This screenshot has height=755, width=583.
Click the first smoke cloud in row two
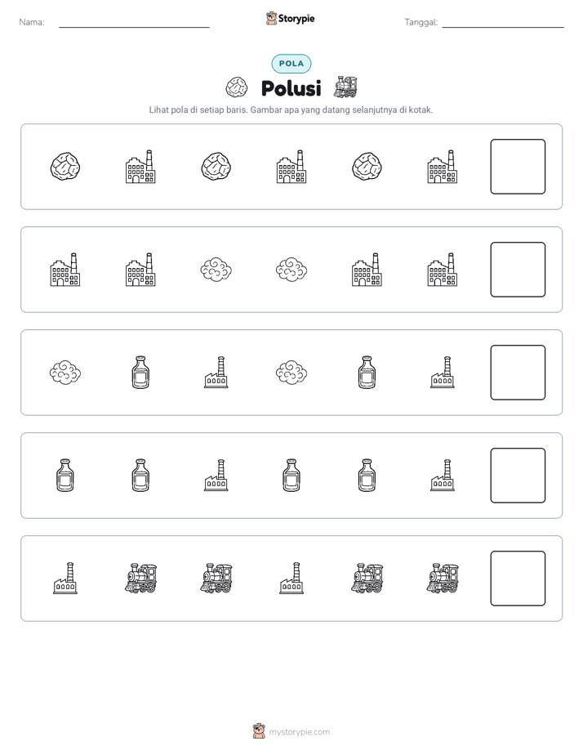tap(216, 270)
